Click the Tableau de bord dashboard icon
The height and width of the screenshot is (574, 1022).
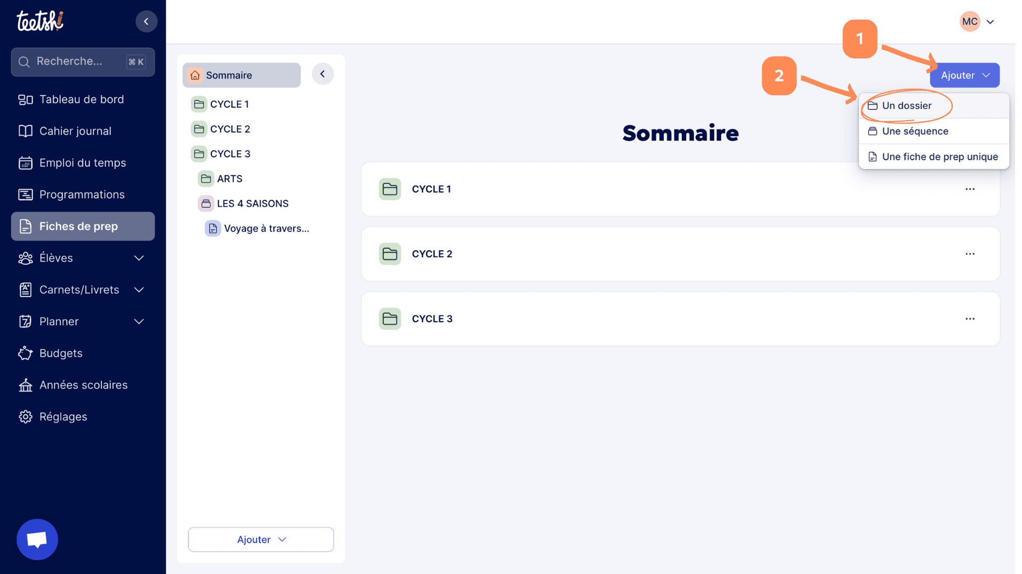tap(26, 99)
